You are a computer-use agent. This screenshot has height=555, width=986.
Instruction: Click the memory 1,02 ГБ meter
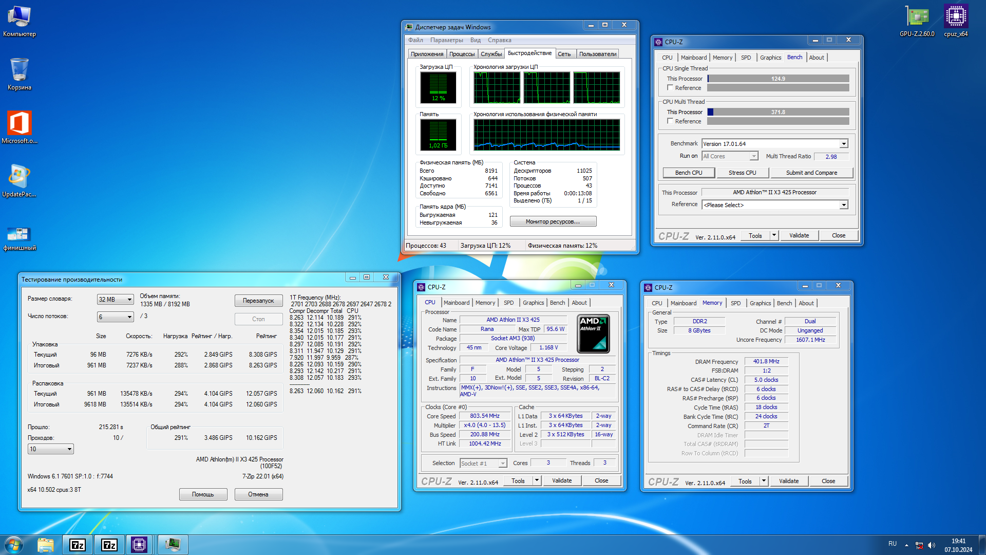pos(438,135)
